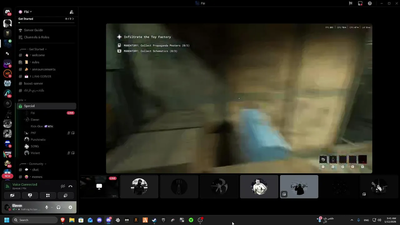Image resolution: width=400 pixels, height=225 pixels.
Task: Open the boost-server channel
Action: [x=46, y=83]
